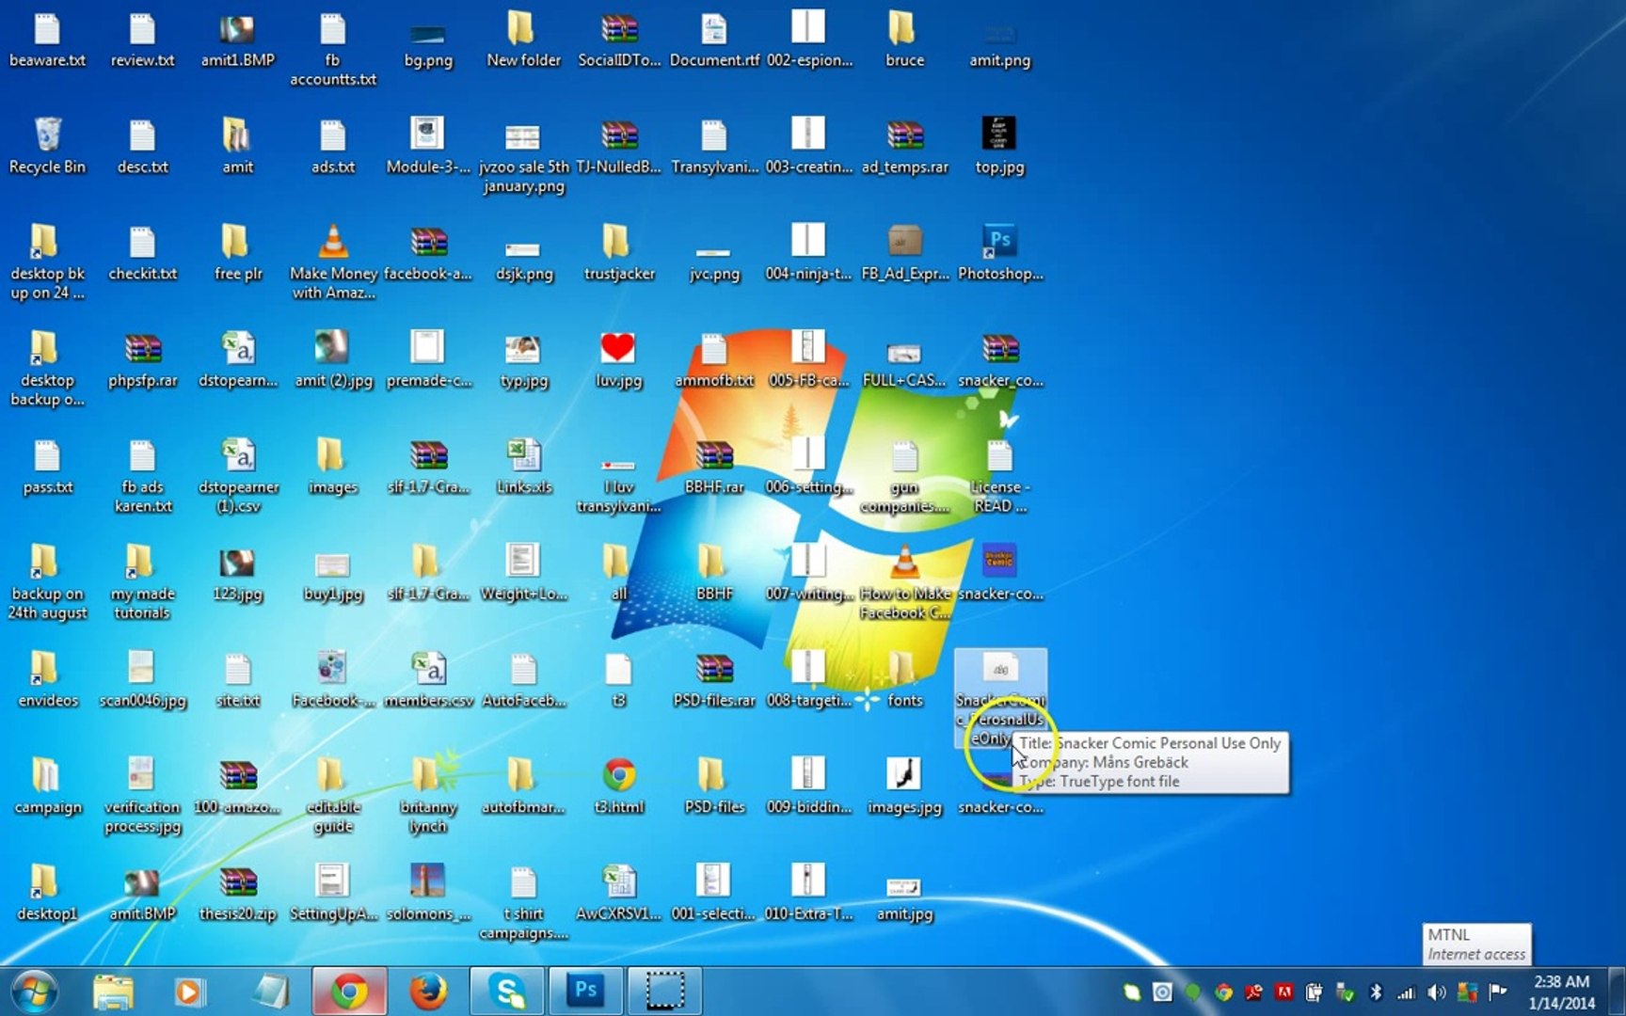
Task: Open the Windows Start menu
Action: click(35, 992)
